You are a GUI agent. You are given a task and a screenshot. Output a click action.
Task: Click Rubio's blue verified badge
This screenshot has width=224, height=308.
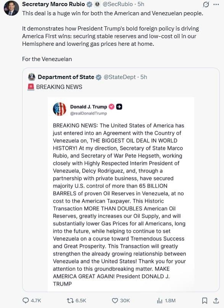(x=90, y=4)
